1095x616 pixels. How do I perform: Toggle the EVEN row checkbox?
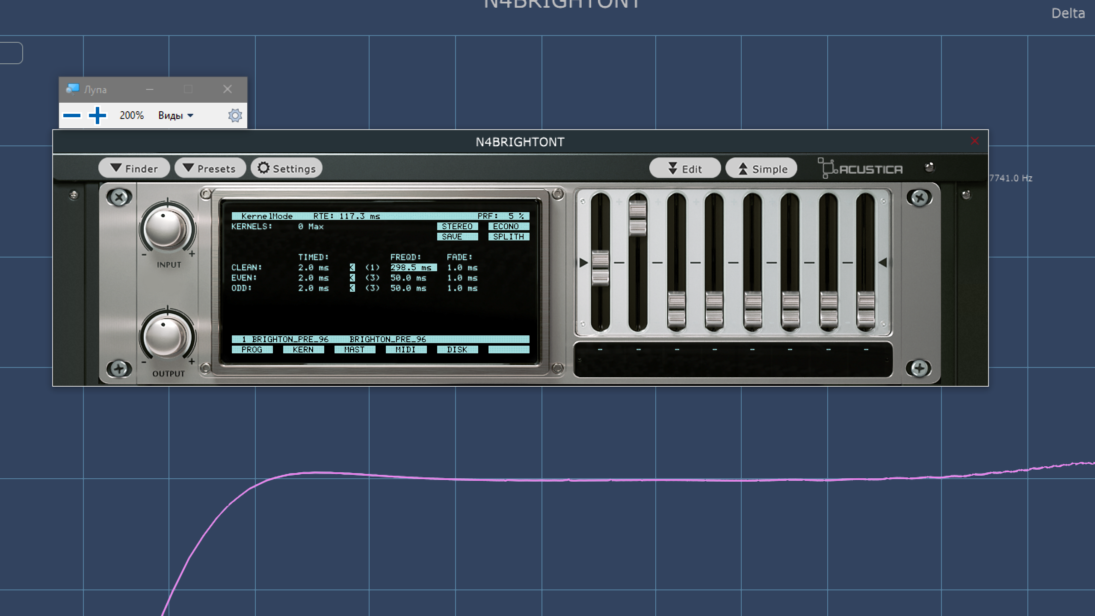click(352, 278)
